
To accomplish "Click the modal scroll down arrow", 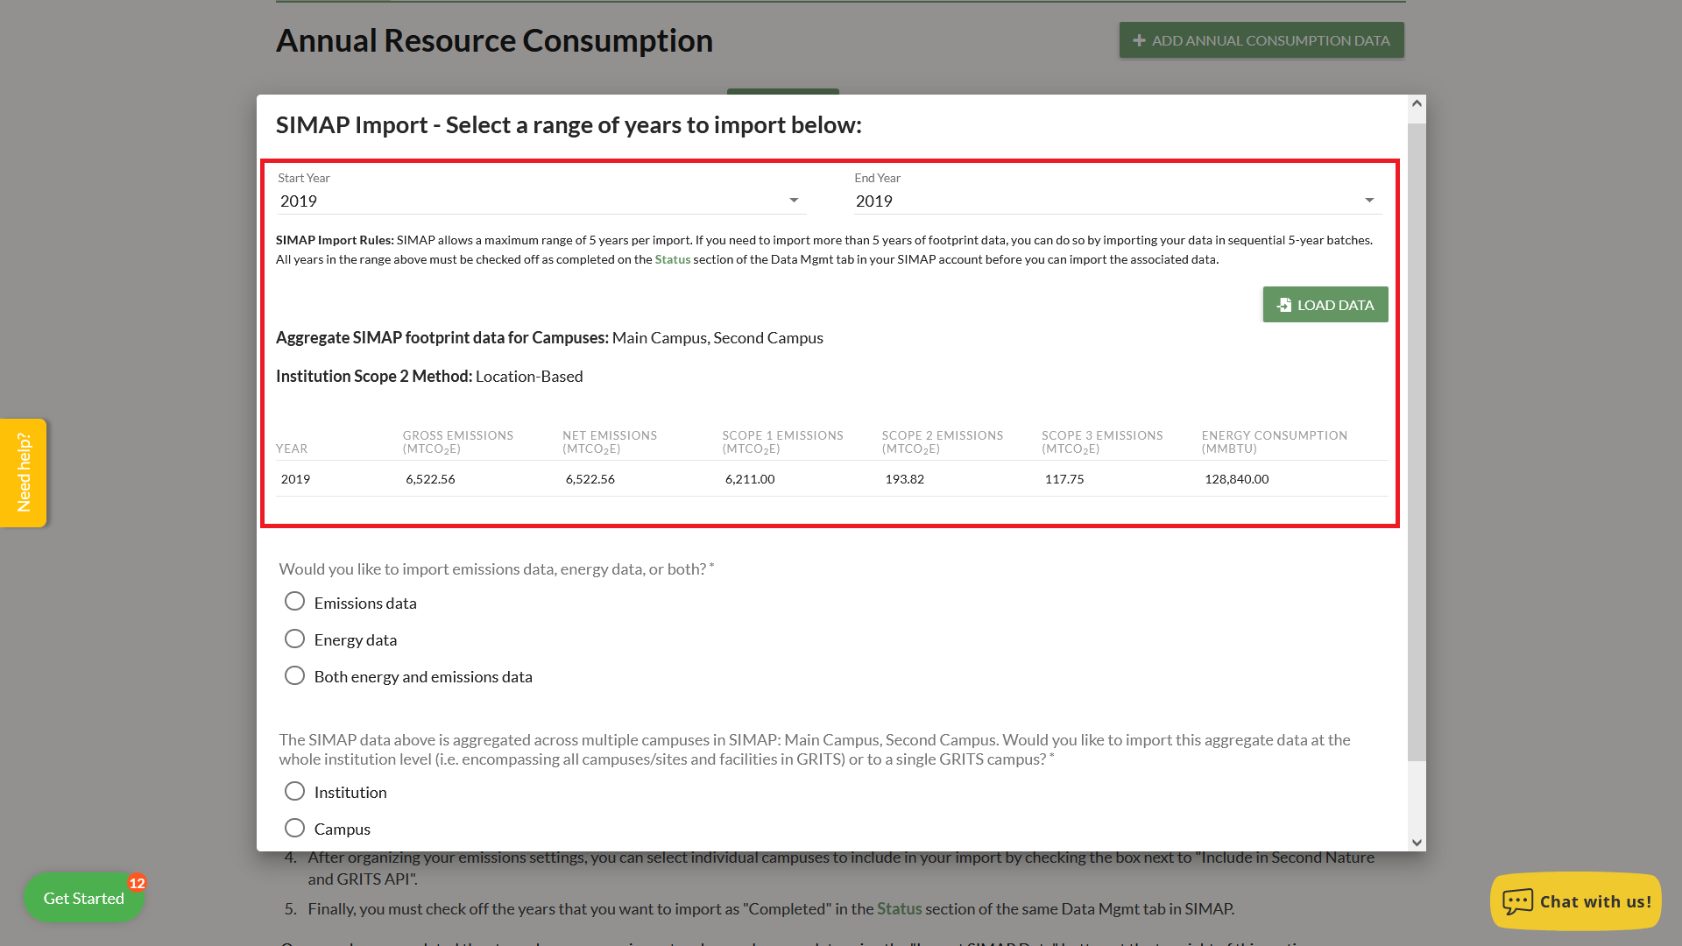I will [x=1417, y=843].
